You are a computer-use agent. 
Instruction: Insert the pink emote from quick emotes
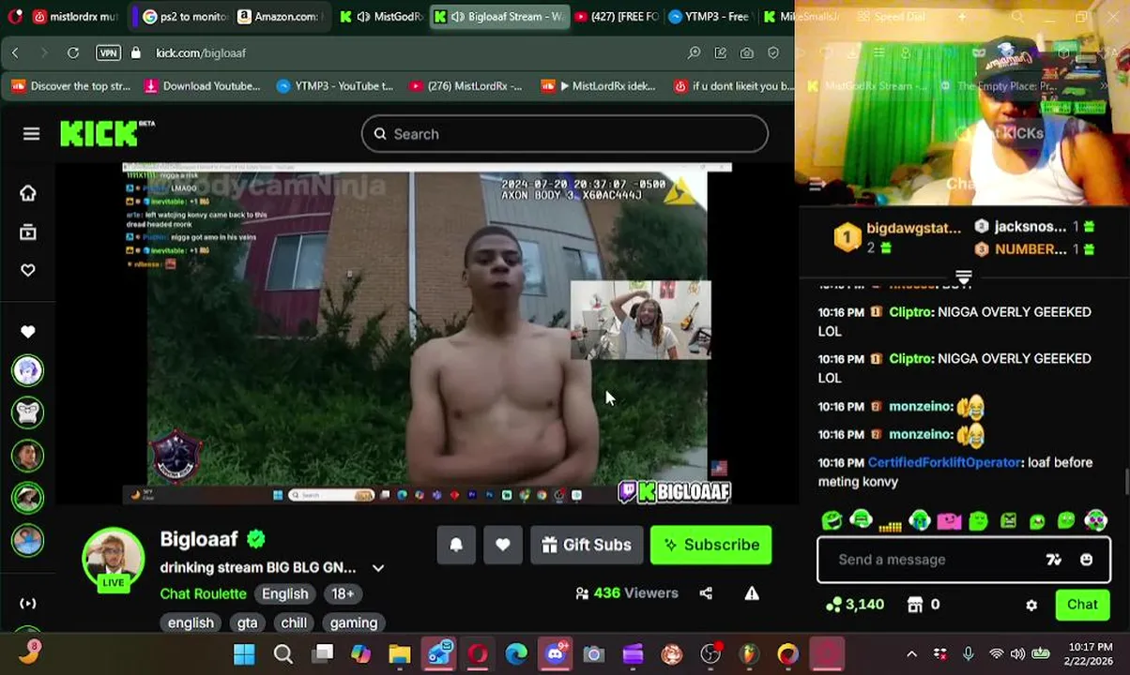(x=949, y=520)
